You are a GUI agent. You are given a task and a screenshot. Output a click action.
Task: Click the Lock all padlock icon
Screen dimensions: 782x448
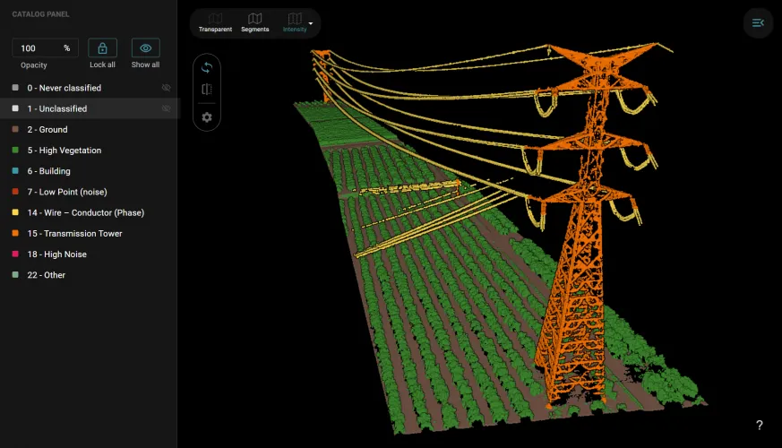(102, 48)
